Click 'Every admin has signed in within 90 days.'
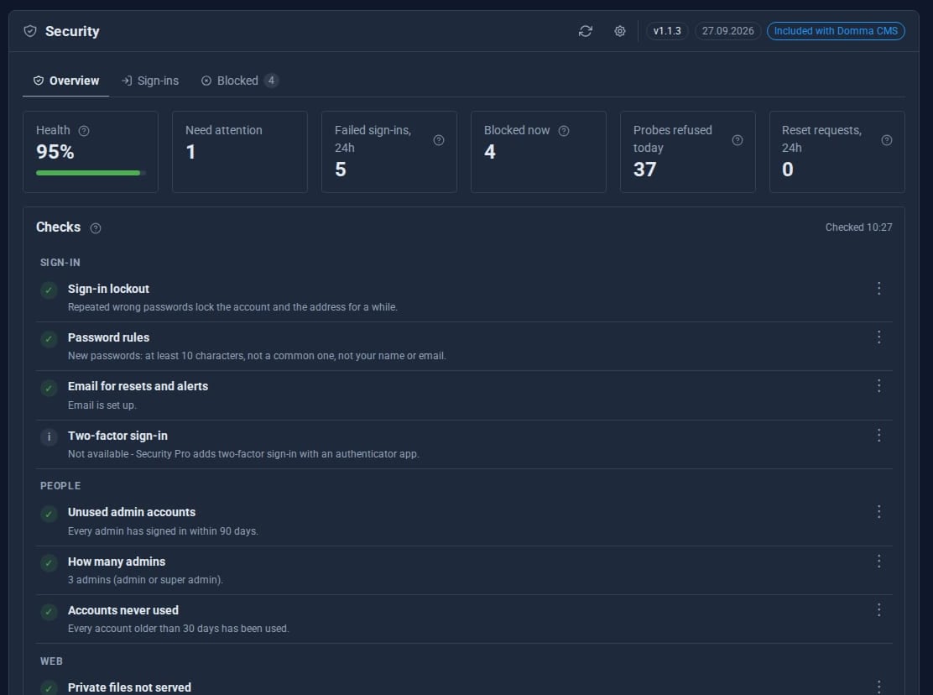The height and width of the screenshot is (695, 933). tap(163, 530)
